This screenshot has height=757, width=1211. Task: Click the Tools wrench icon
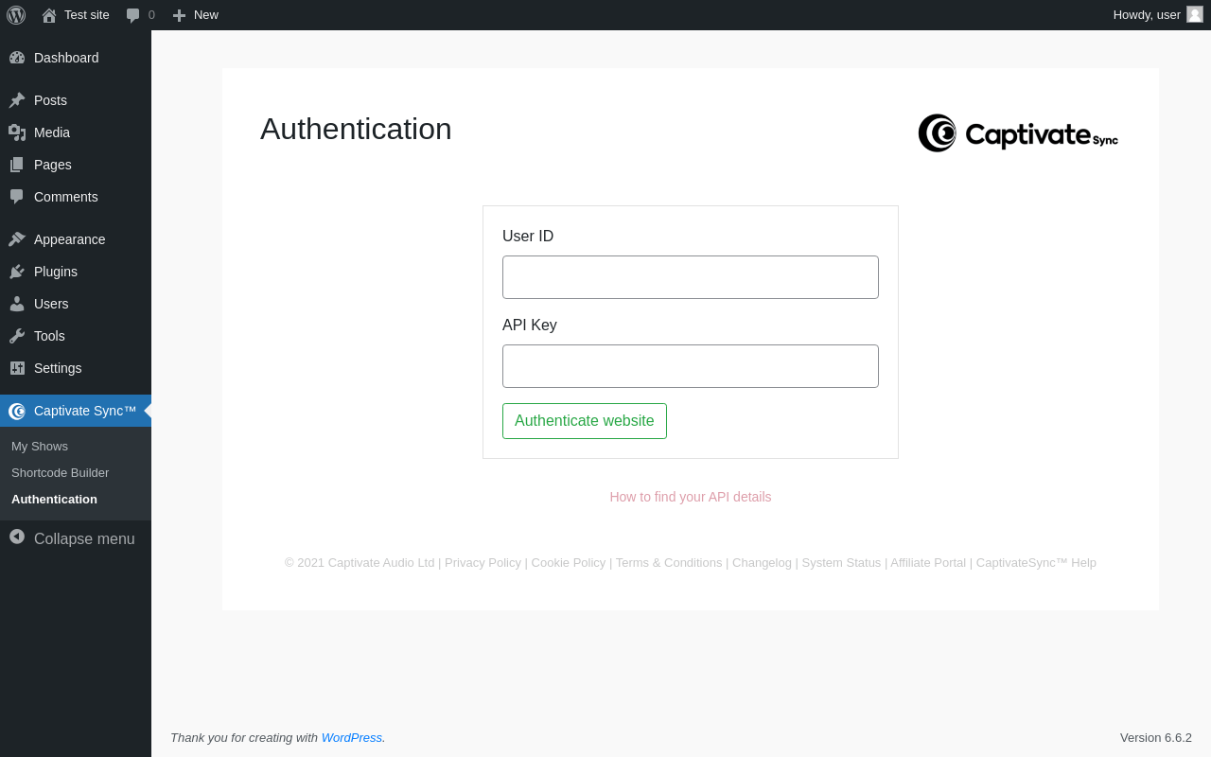coord(17,336)
